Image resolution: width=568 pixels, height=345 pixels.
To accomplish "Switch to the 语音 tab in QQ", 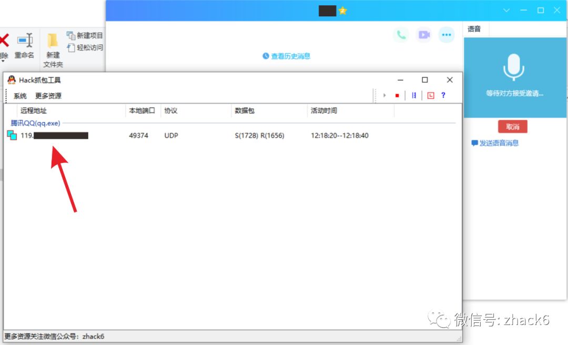I will [x=474, y=29].
